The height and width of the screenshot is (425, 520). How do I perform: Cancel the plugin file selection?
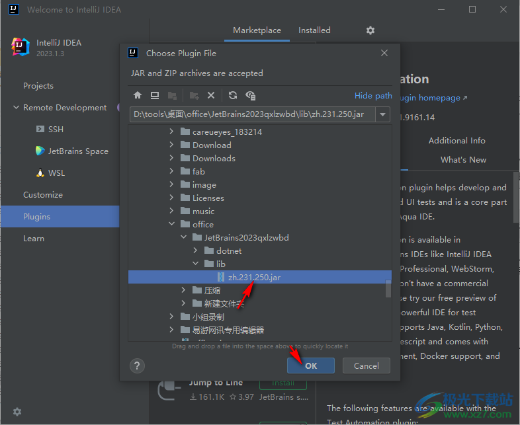(x=366, y=366)
